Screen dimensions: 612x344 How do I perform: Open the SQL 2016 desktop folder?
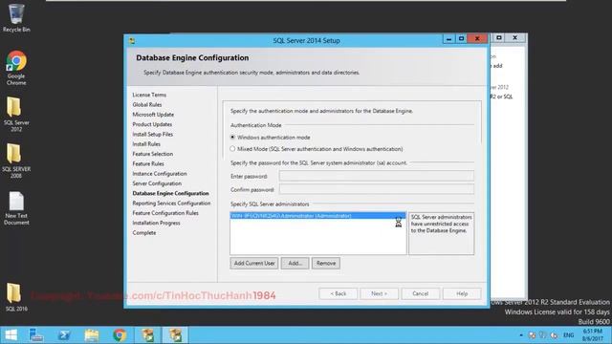[x=16, y=297]
